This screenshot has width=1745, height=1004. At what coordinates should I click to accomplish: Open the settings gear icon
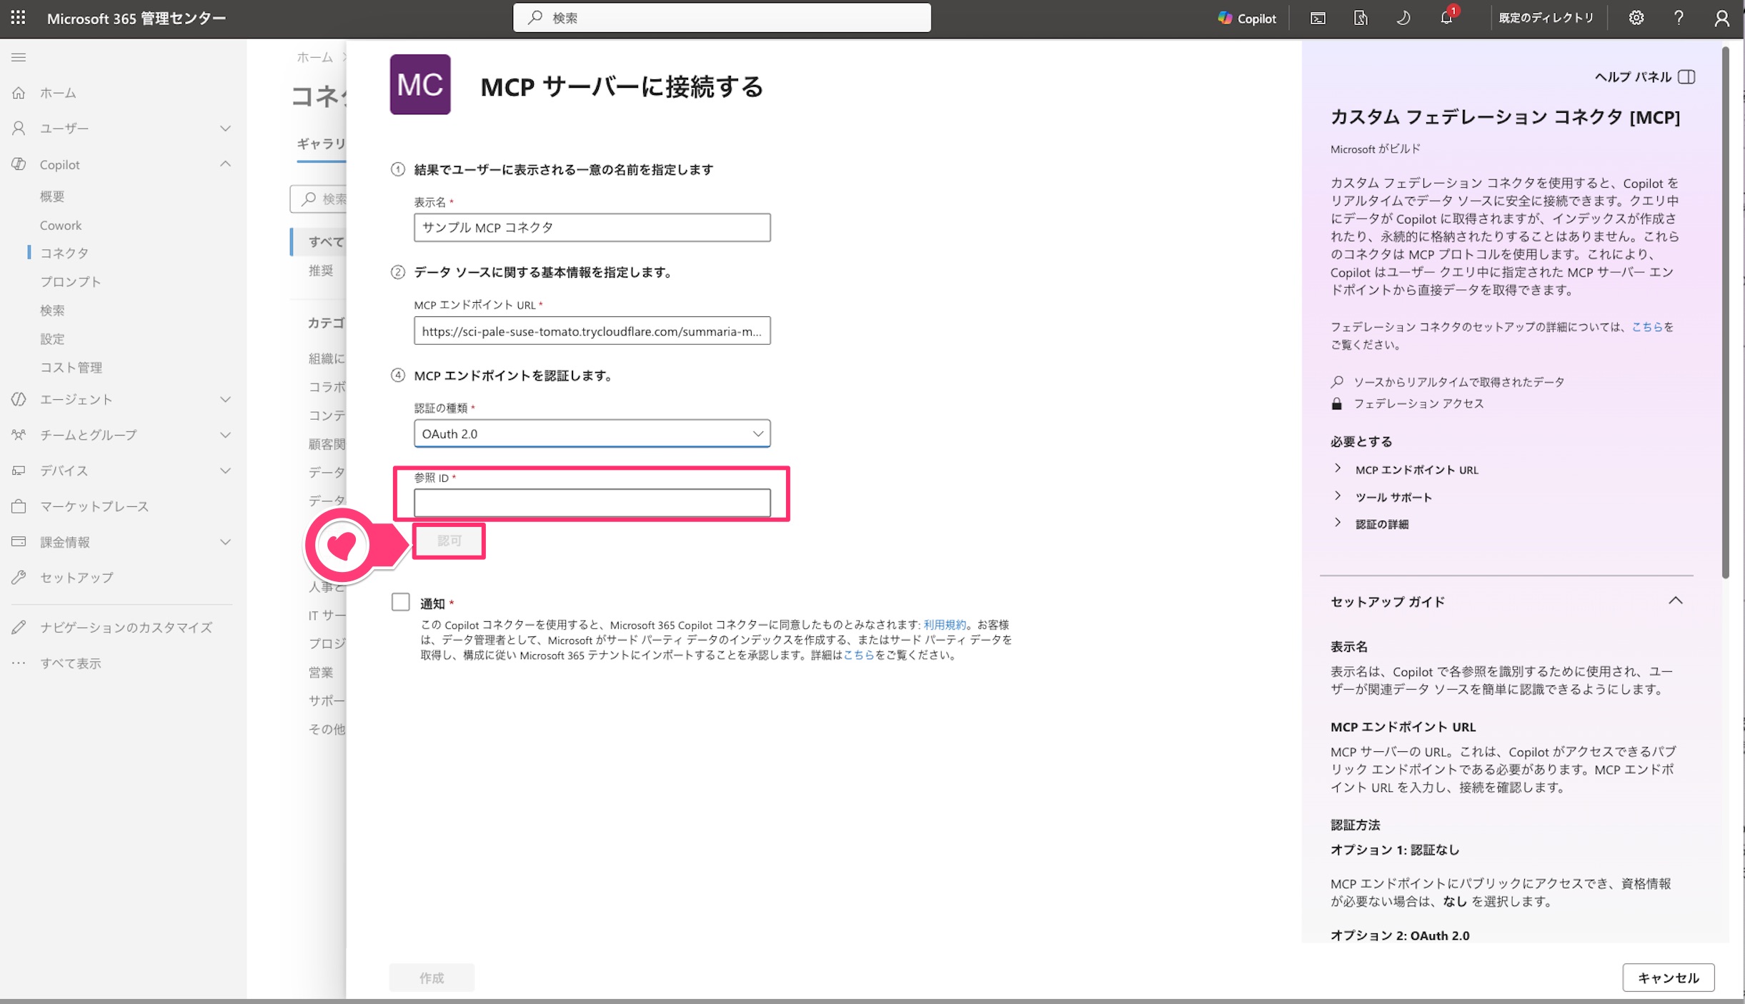(x=1636, y=19)
